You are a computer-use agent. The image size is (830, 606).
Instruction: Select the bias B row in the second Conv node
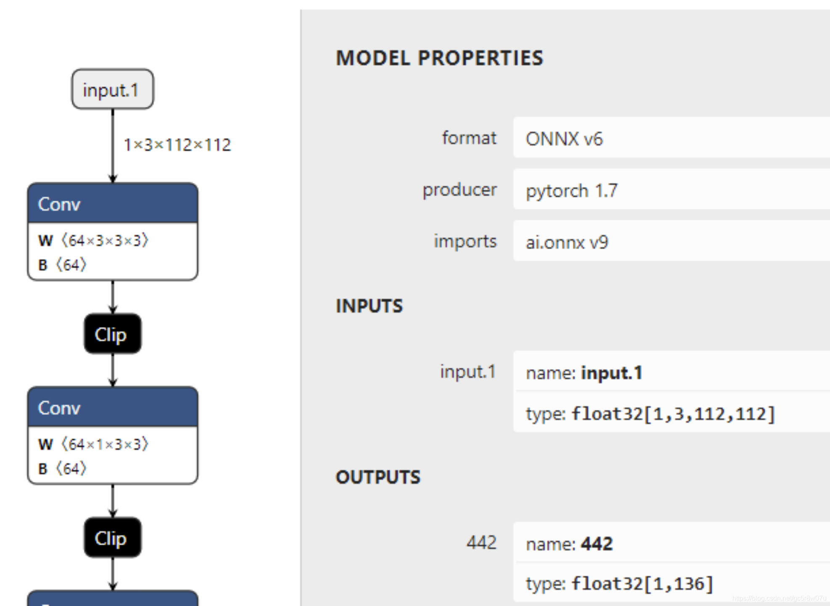[63, 468]
